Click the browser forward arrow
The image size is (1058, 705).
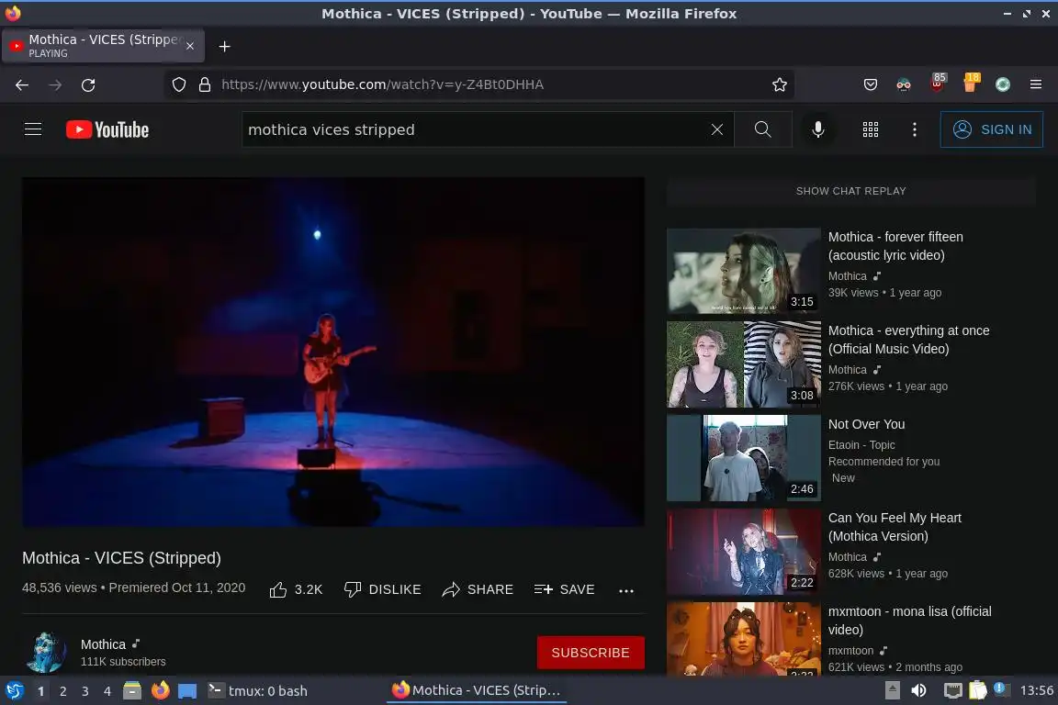(x=55, y=85)
